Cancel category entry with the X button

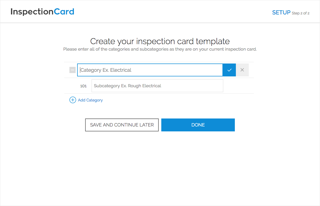(242, 70)
